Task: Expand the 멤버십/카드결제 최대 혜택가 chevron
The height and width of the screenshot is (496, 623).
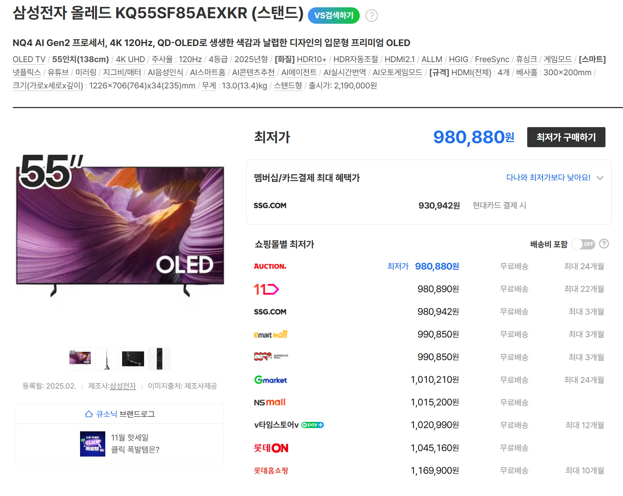Action: point(600,178)
